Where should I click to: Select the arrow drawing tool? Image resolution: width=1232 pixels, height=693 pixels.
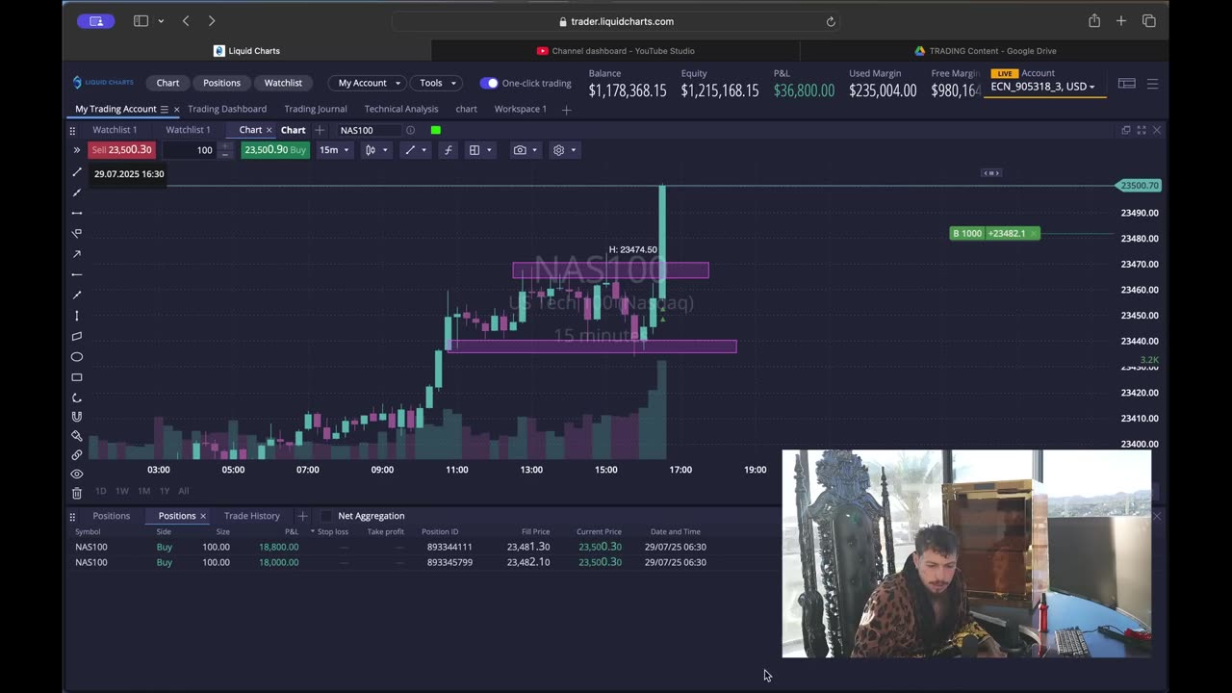coord(77,254)
